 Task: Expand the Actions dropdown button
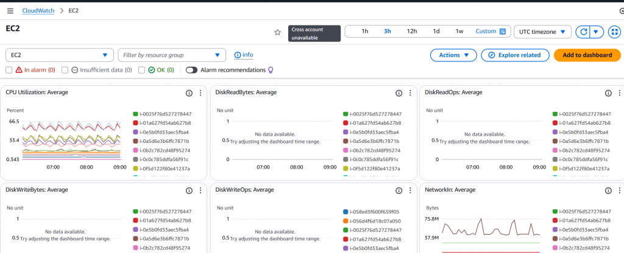[x=453, y=55]
